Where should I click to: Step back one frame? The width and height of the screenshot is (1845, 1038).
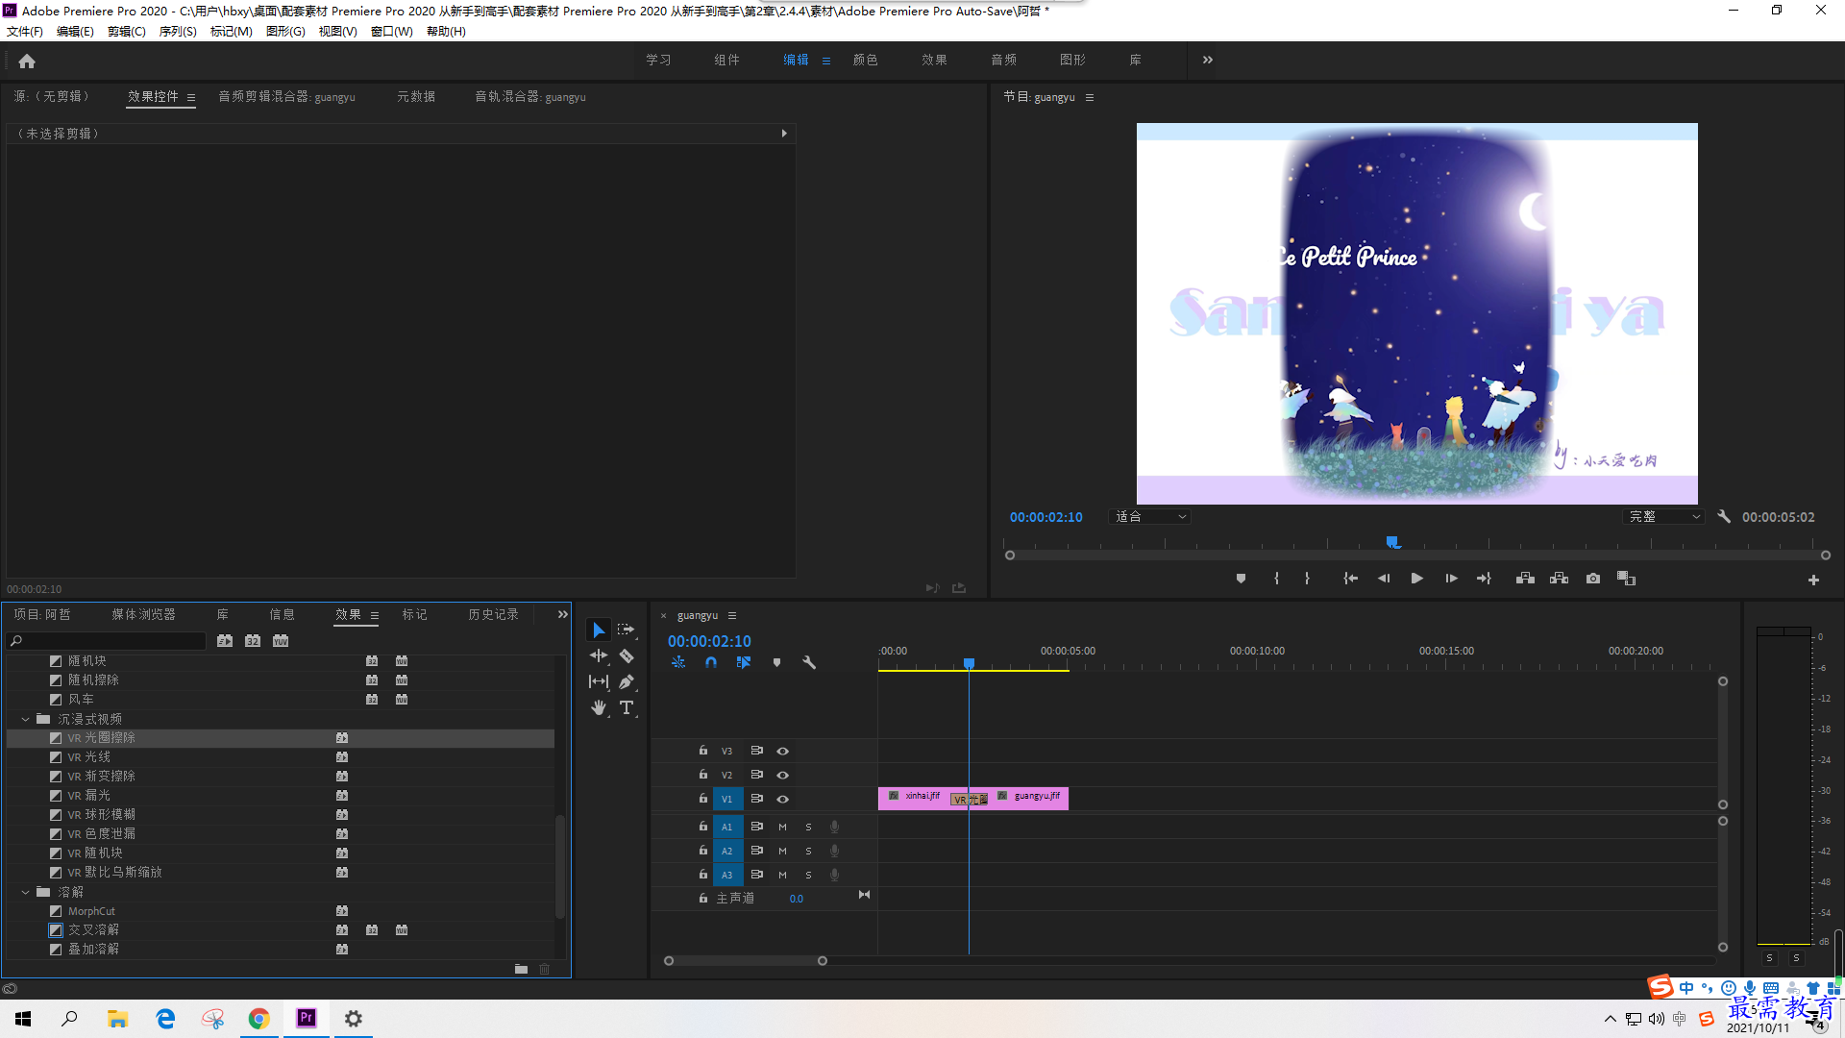pos(1384,579)
